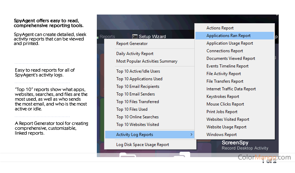The height and width of the screenshot is (173, 295).
Task: Select Most Popular Activities Summary
Action: tap(146, 61)
